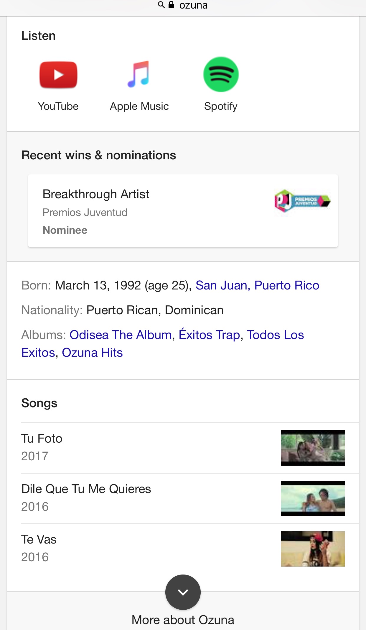
Task: Expand more info with the down chevron
Action: 183,592
